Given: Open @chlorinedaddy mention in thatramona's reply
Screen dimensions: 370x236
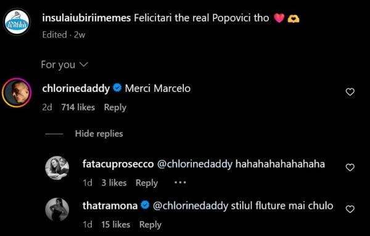Looking at the screenshot, I should click(191, 206).
